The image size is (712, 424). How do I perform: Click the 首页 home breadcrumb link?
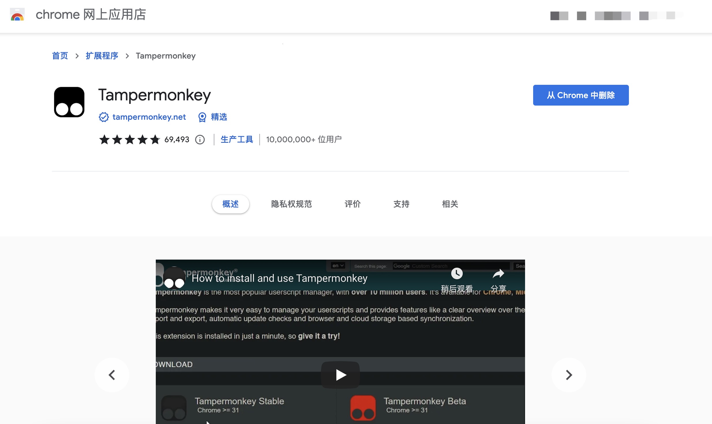tap(60, 56)
